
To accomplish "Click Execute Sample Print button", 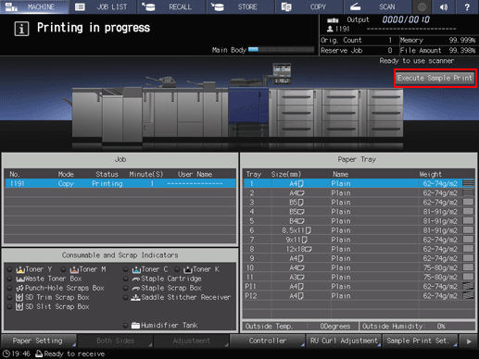I will [x=435, y=78].
